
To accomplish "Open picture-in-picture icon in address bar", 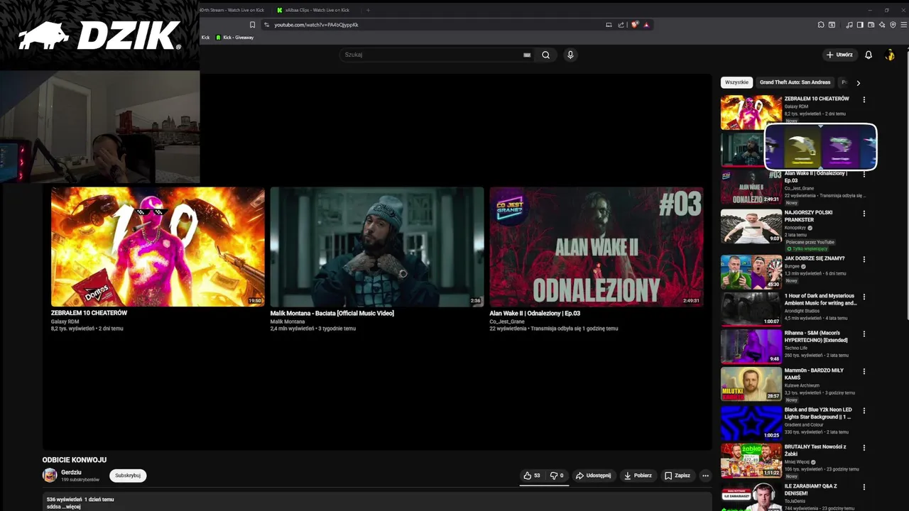I will click(x=609, y=25).
